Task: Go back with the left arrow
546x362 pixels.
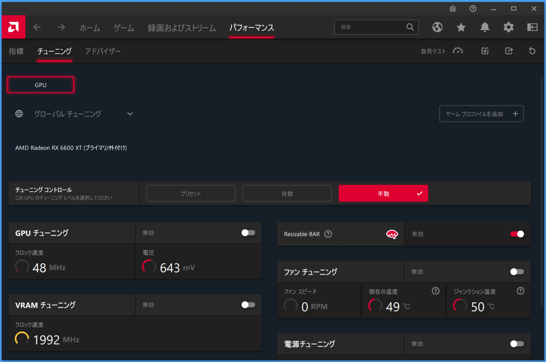Action: coord(37,27)
